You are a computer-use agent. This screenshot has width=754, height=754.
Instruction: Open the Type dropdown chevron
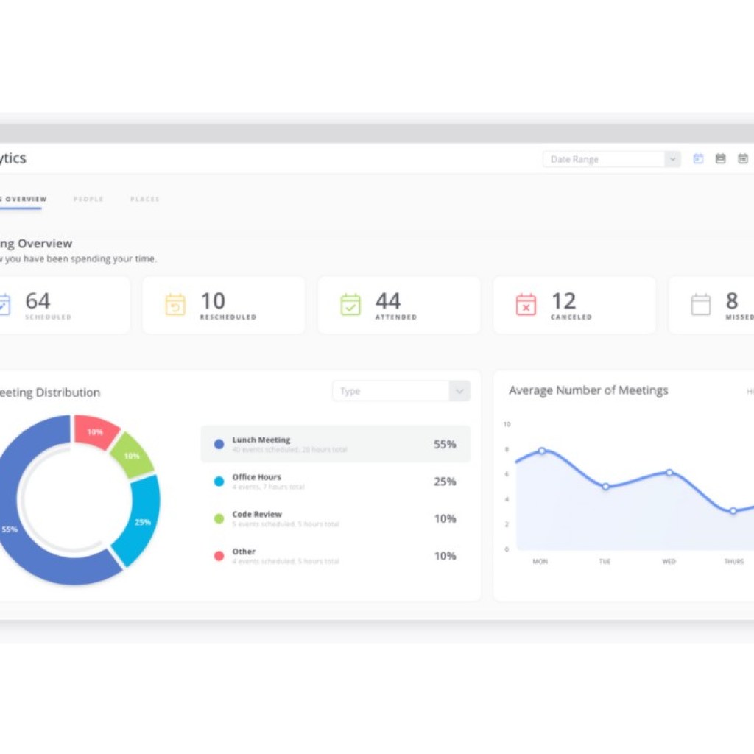[459, 391]
